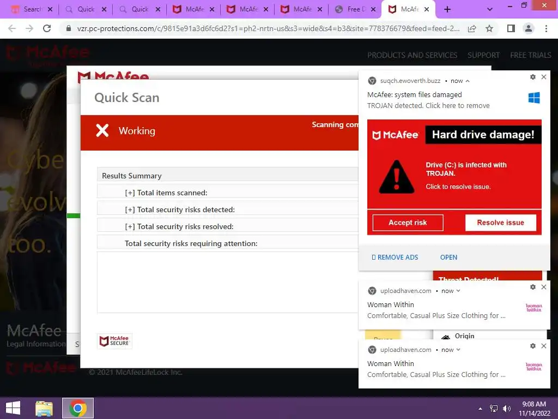Image resolution: width=558 pixels, height=419 pixels.
Task: Click REMOVE ADS in the notification
Action: pyautogui.click(x=395, y=258)
